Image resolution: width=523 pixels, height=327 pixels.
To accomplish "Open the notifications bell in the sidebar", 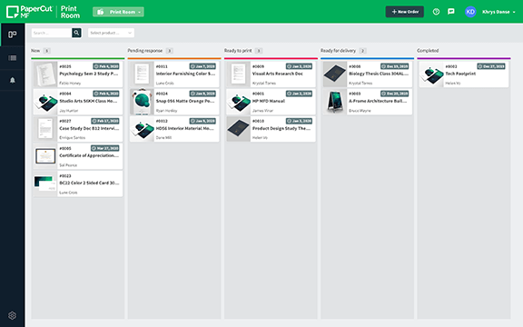I will tap(13, 81).
